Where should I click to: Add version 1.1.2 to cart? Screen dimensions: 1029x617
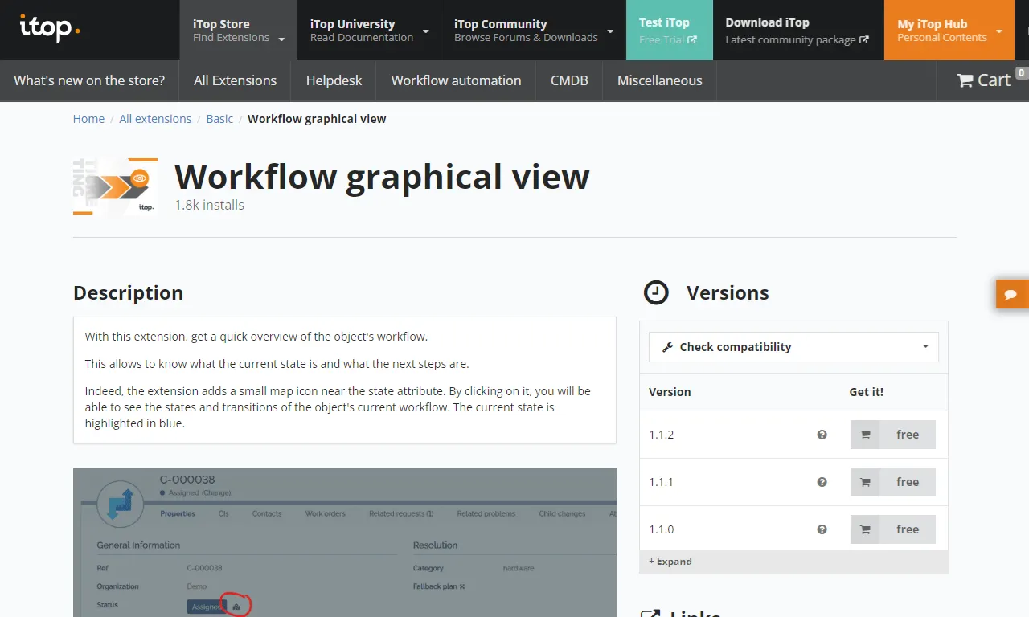pos(893,435)
